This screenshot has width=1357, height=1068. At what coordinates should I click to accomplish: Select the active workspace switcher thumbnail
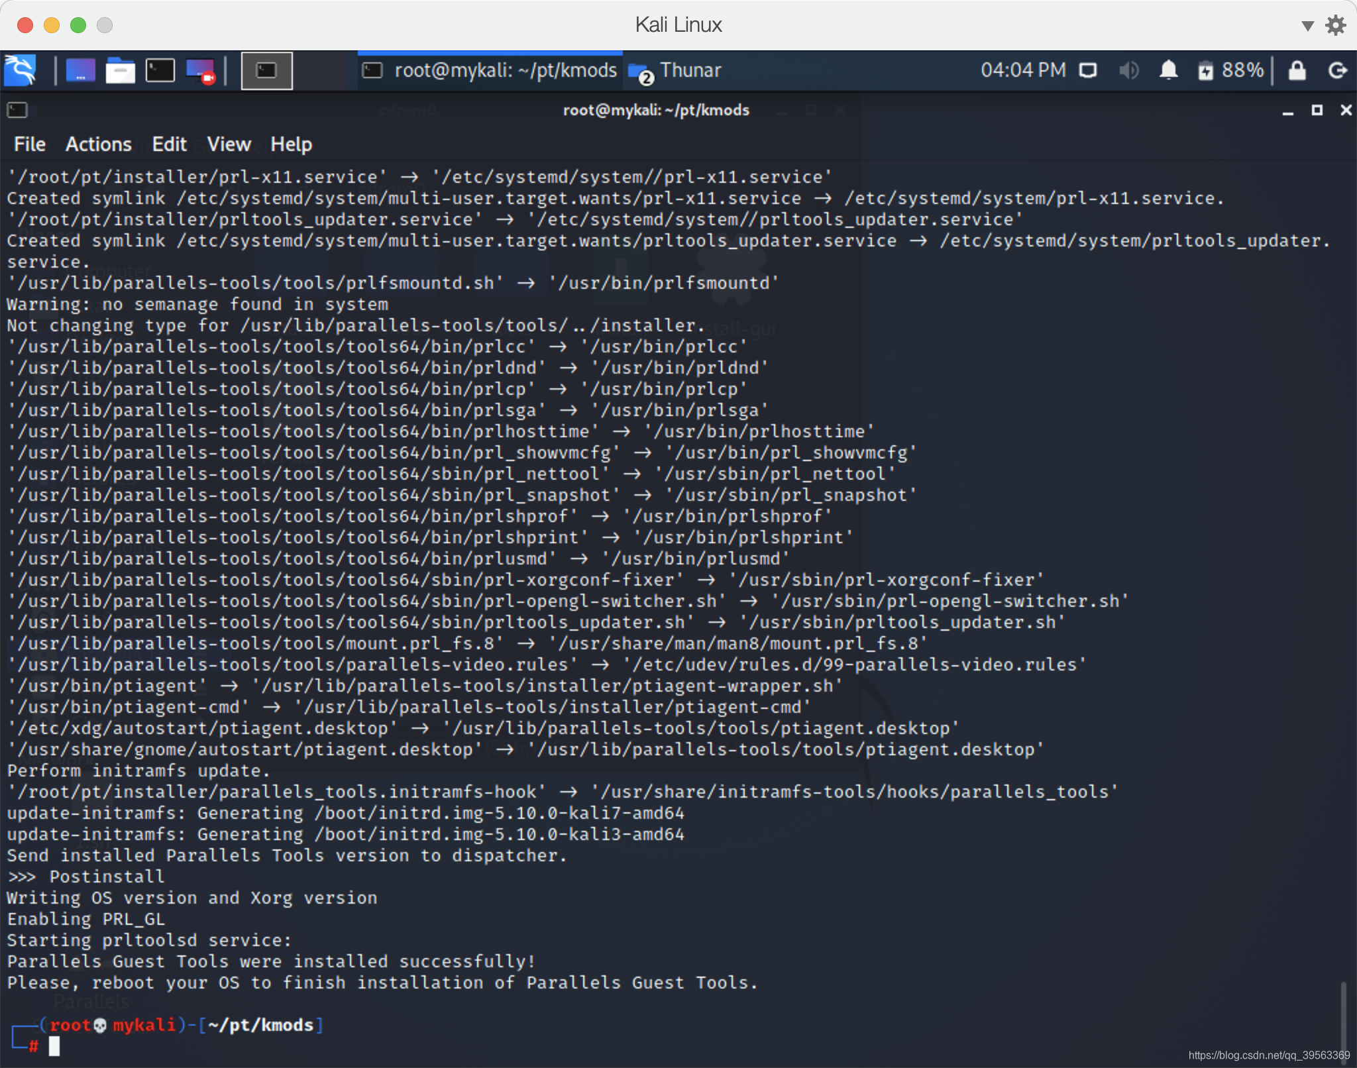click(266, 70)
